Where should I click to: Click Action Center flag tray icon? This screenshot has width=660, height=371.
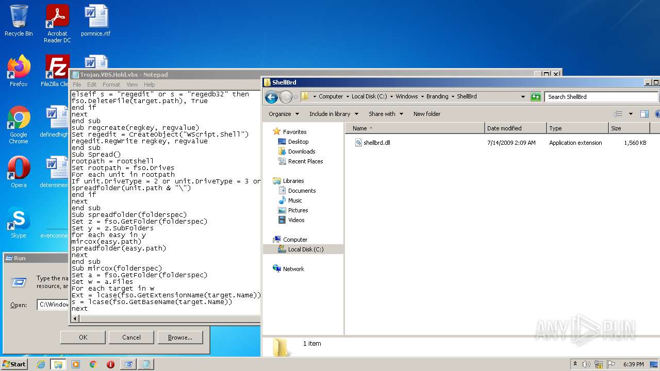(611, 364)
